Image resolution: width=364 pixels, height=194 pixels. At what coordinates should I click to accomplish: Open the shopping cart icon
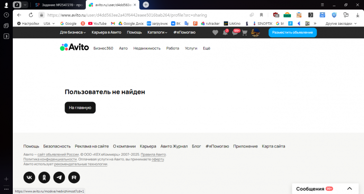(x=245, y=33)
